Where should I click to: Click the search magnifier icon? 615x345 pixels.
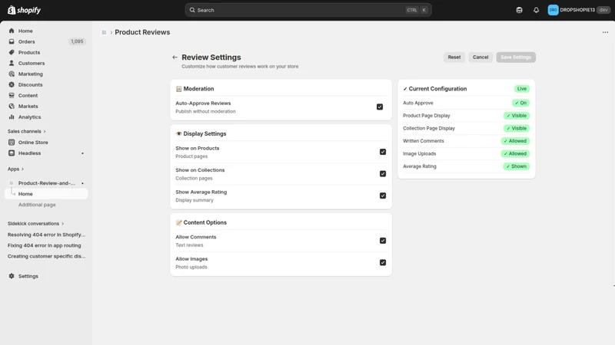192,10
